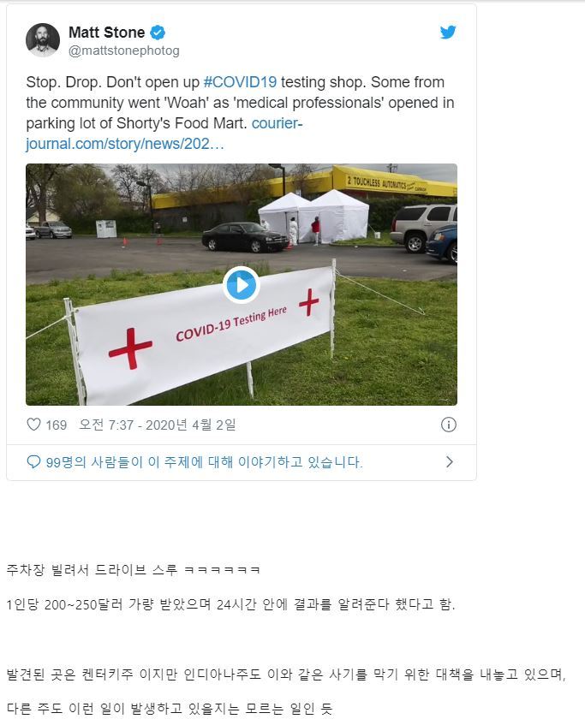Click the Twitter bird logo icon
This screenshot has width=585, height=725.
(448, 33)
